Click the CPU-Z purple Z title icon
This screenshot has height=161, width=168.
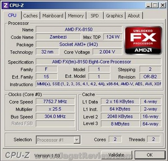(5, 5)
